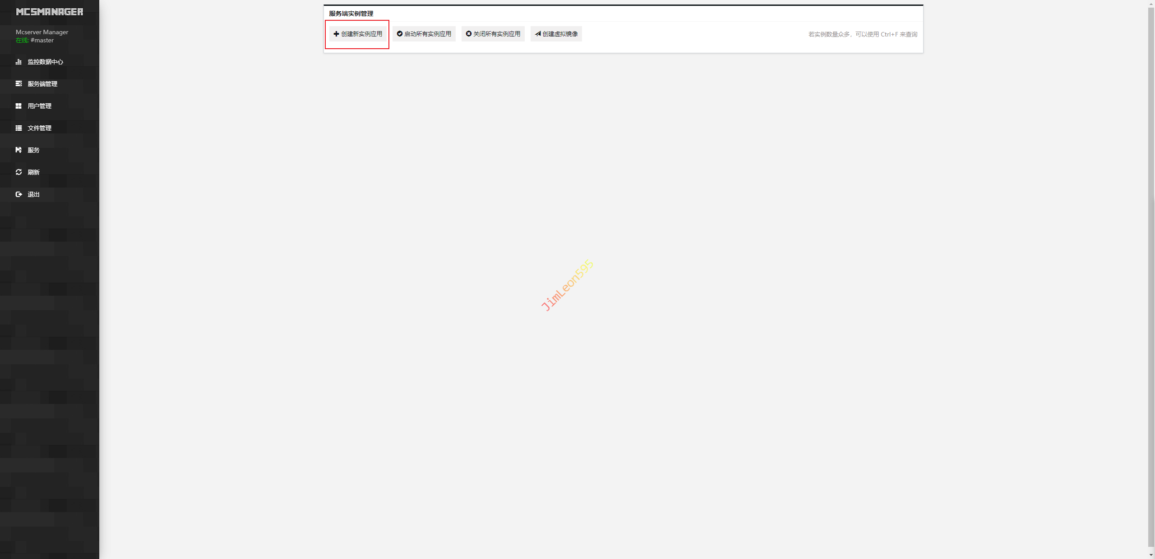Screen dimensions: 1155x559
Task: Go to 用户管理 in sidebar
Action: pos(39,106)
